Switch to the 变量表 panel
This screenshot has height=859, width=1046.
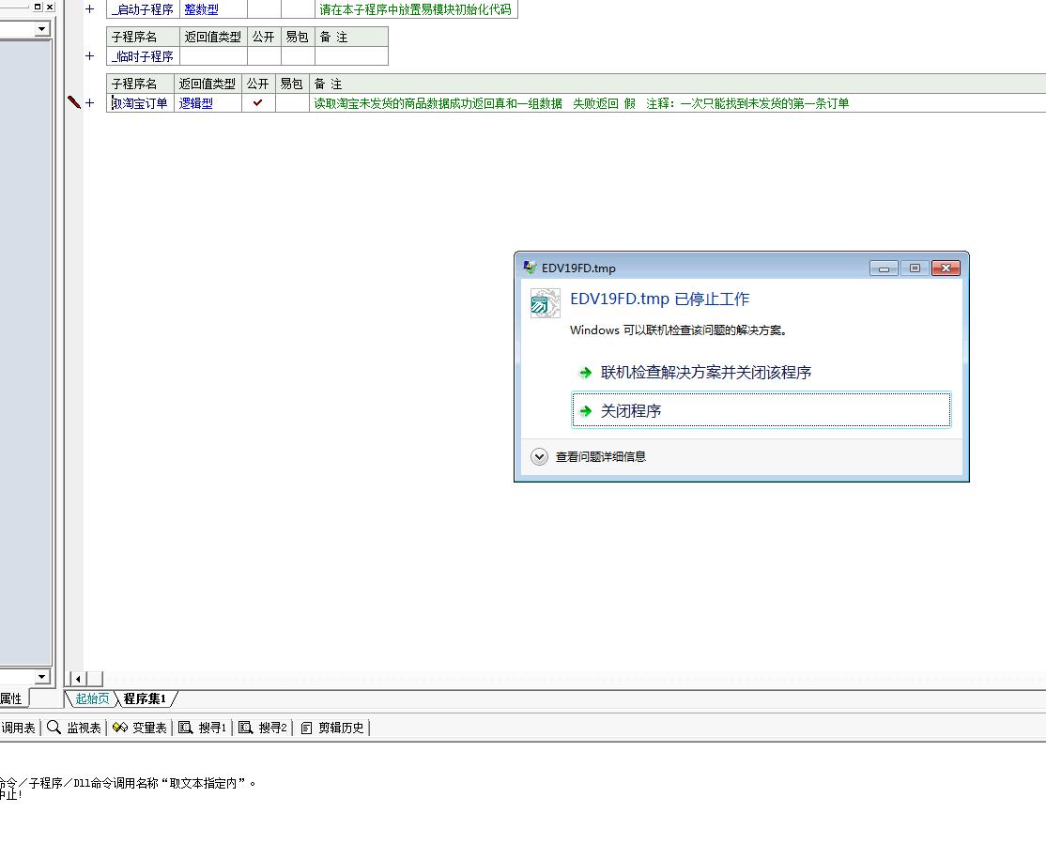(x=139, y=728)
